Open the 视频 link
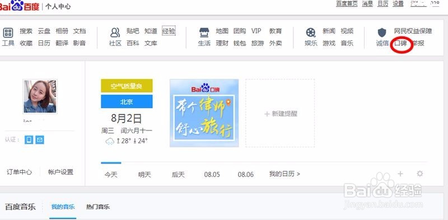Image resolution: width=448 pixels, height=220 pixels. tap(347, 31)
